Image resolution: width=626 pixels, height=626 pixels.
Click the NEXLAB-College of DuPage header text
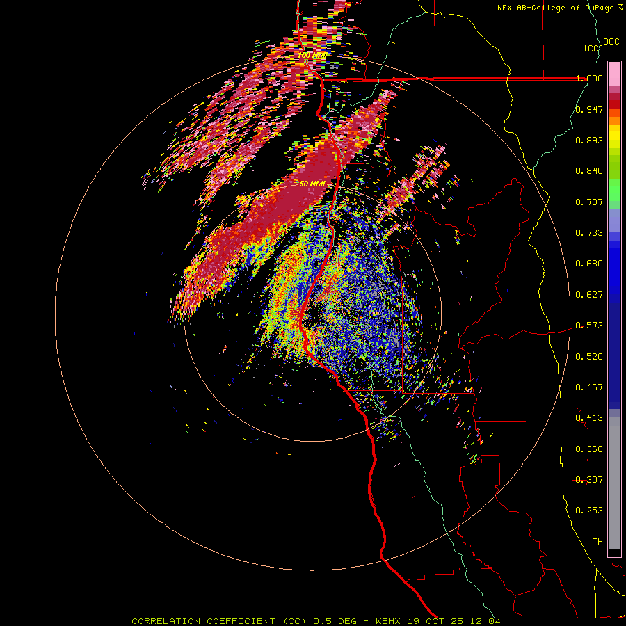pos(555,8)
